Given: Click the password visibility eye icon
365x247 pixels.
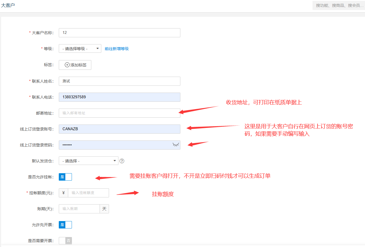Looking at the screenshot, I should click(176, 145).
